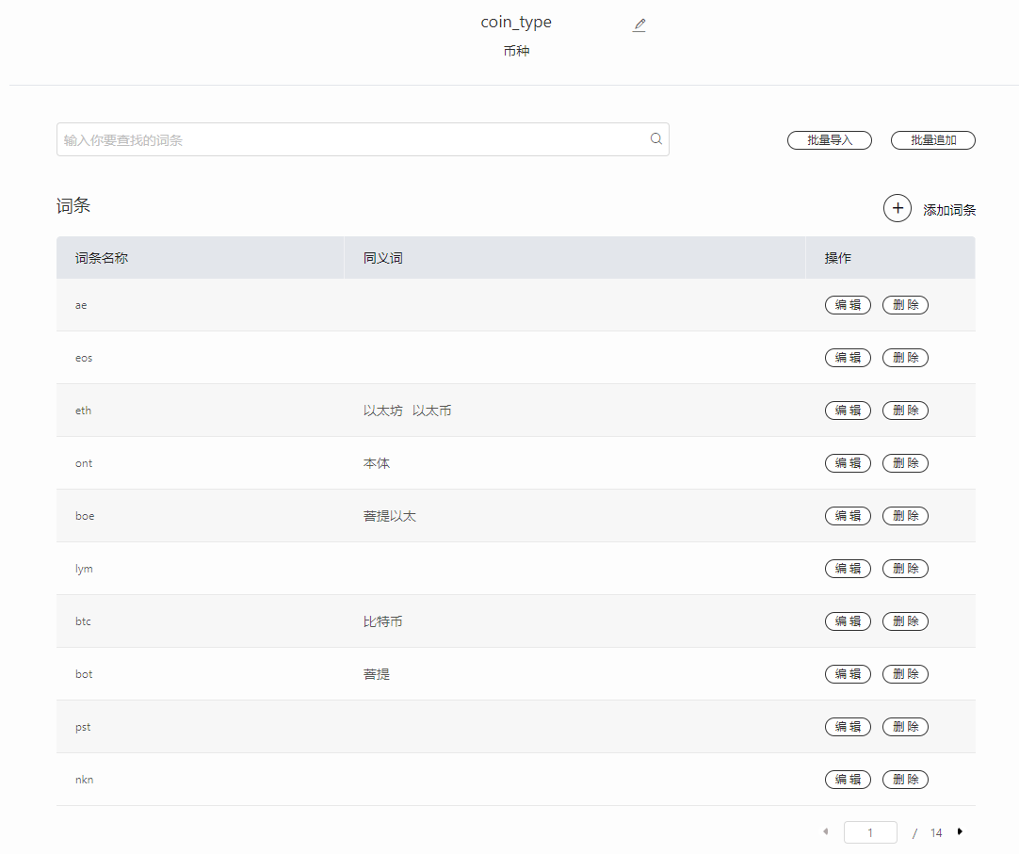Edit the boe entry
The image size is (1019, 854).
pos(848,515)
